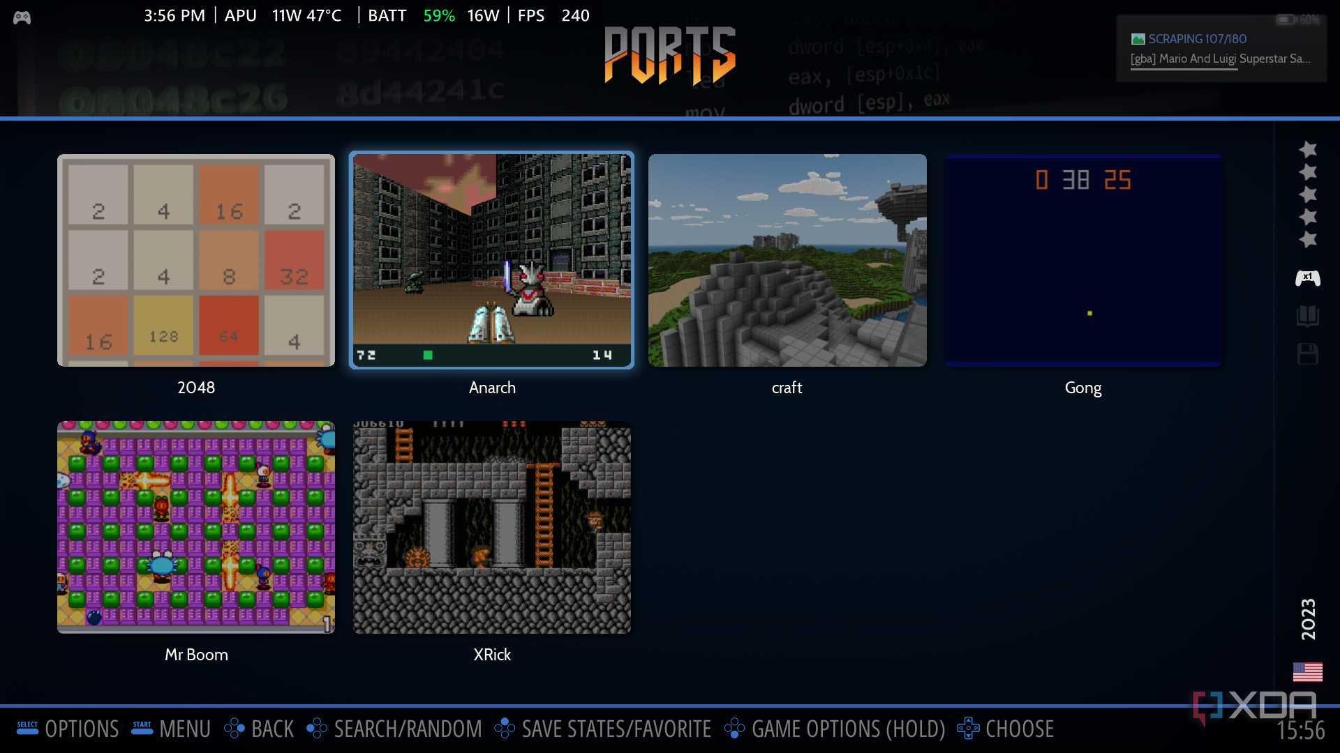This screenshot has width=1340, height=753.
Task: Click the 'Anarch' game title label
Action: (492, 388)
